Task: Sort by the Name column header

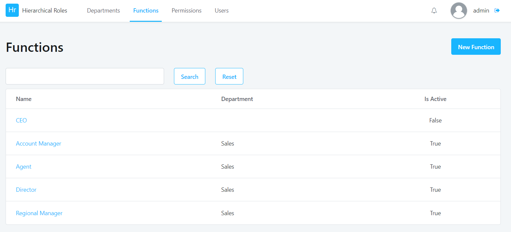Action: (23, 99)
